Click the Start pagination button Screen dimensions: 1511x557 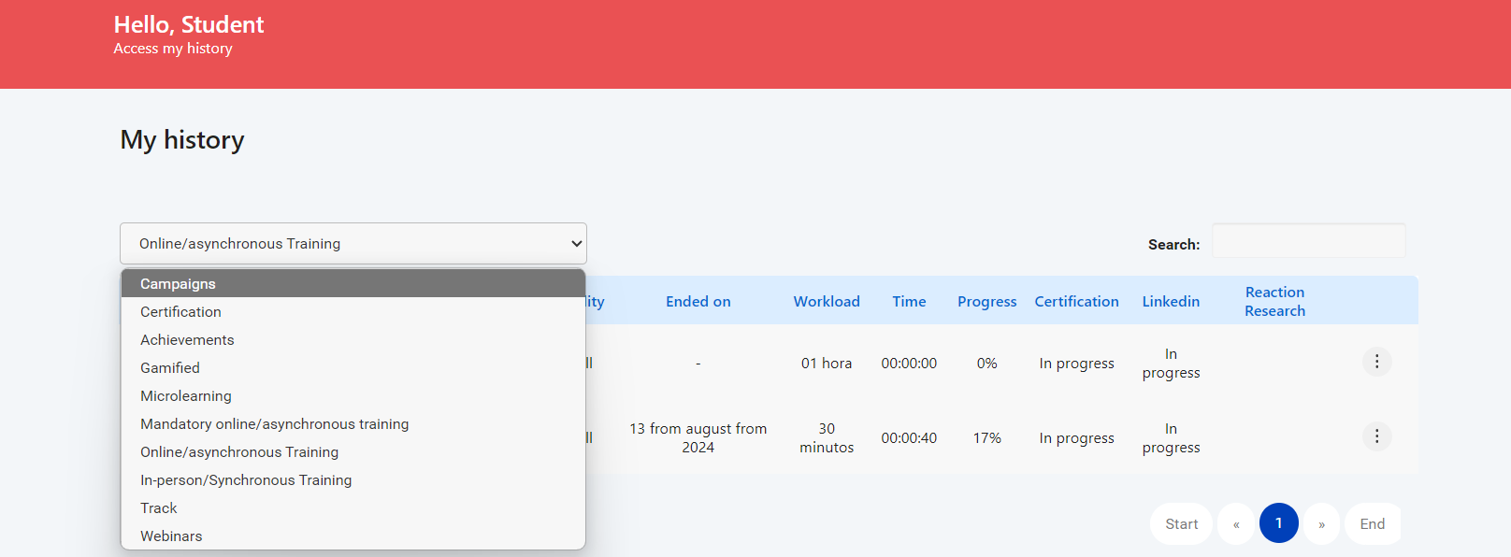tap(1181, 523)
